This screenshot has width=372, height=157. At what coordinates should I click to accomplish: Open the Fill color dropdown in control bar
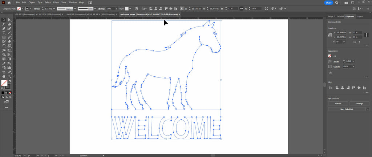(23, 8)
